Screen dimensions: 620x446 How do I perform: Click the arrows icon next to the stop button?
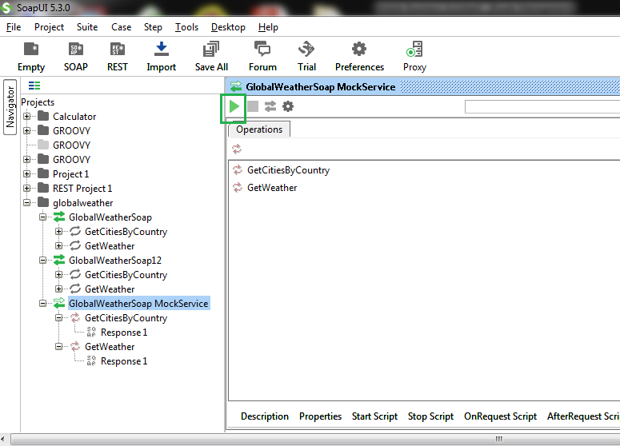[x=270, y=106]
